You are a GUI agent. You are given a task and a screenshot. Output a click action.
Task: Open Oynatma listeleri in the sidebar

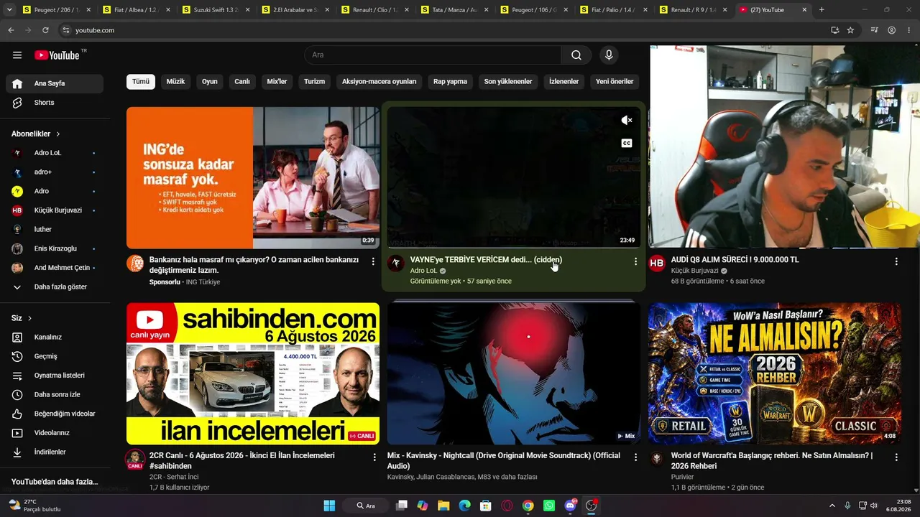tap(55, 376)
